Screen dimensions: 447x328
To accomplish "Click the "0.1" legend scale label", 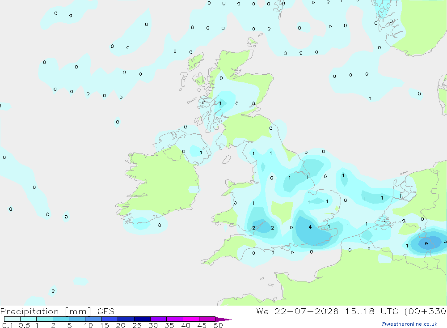I will [x=8, y=325].
